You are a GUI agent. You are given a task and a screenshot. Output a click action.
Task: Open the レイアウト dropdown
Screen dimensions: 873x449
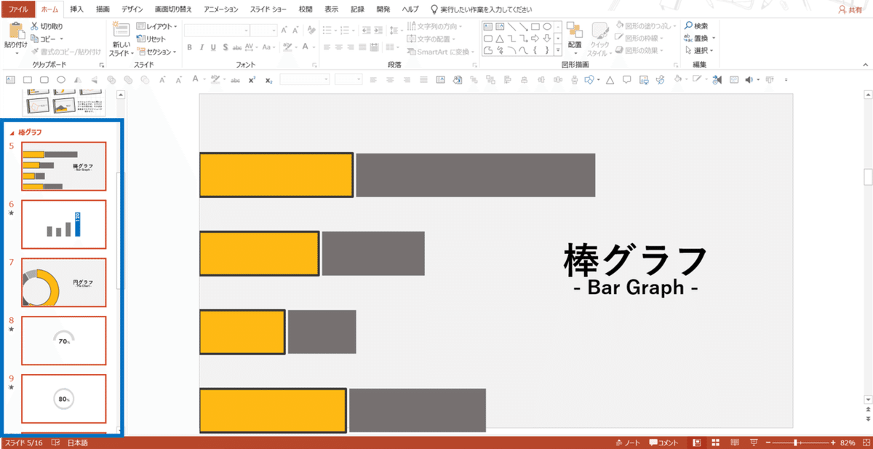(156, 26)
